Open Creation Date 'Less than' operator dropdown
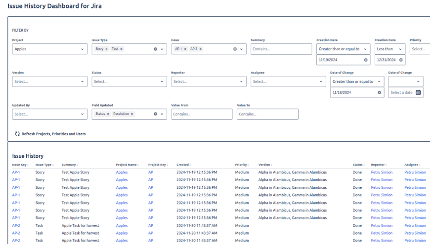 390,49
